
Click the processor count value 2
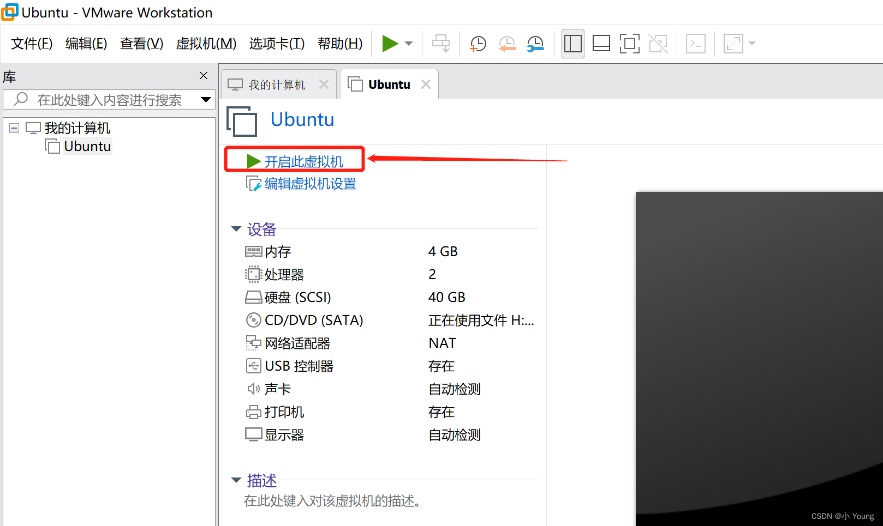tap(432, 274)
